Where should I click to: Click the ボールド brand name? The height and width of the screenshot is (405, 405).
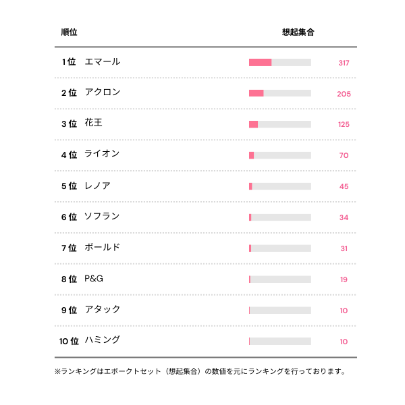103,248
